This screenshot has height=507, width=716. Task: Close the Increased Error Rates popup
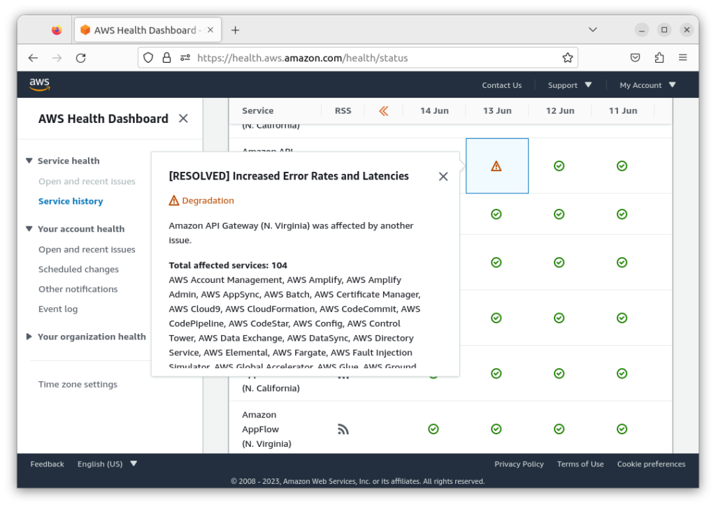point(443,176)
